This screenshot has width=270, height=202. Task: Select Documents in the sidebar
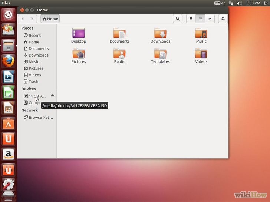[x=37, y=48]
